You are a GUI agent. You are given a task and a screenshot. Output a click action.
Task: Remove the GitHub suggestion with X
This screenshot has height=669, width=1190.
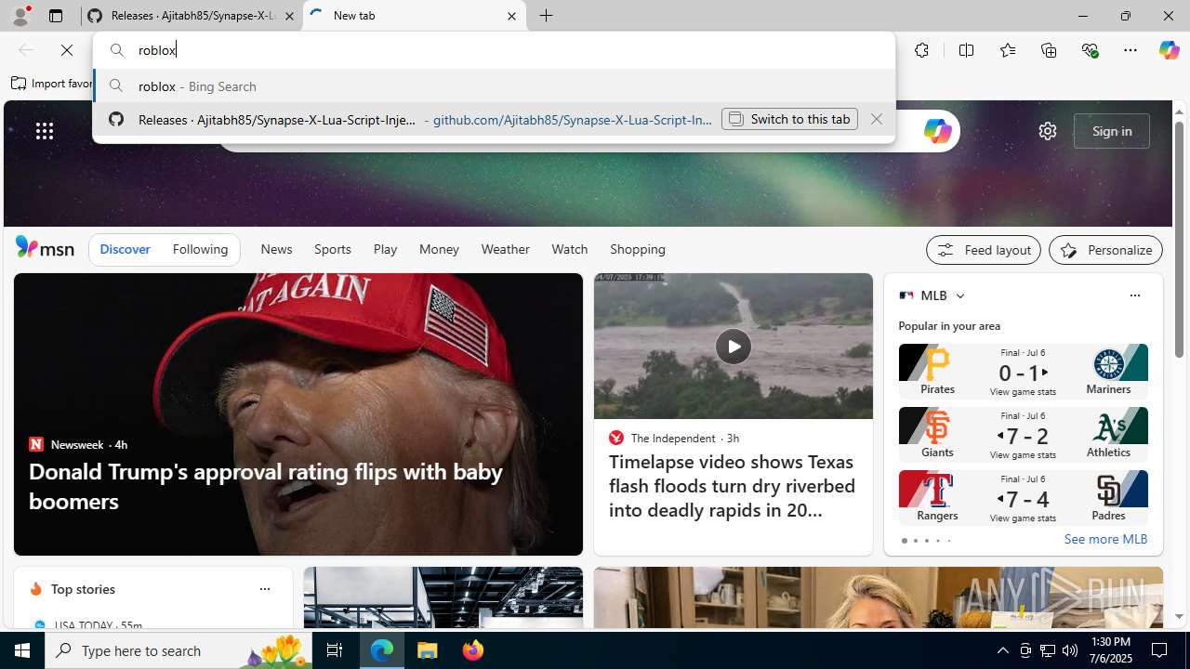click(876, 119)
